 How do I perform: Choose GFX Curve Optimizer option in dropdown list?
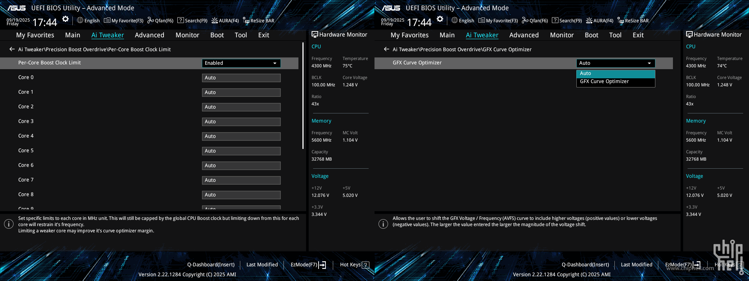coord(616,82)
